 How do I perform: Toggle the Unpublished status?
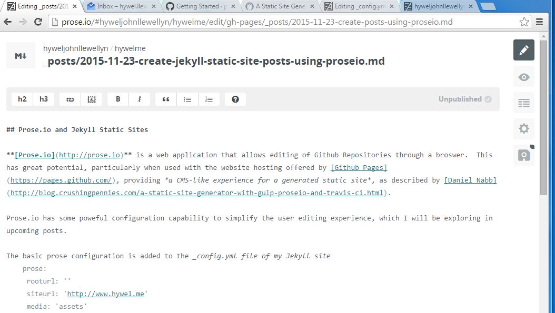point(465,99)
